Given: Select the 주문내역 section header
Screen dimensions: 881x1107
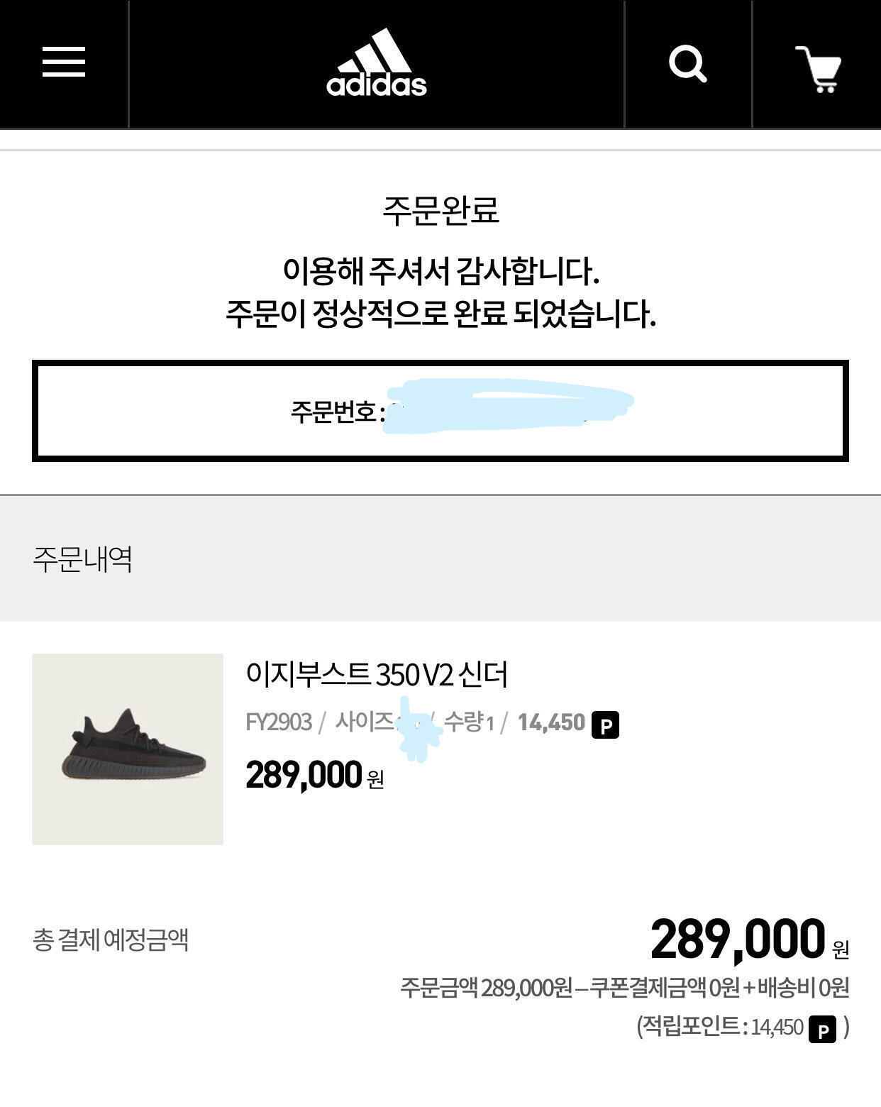Looking at the screenshot, I should (82, 559).
